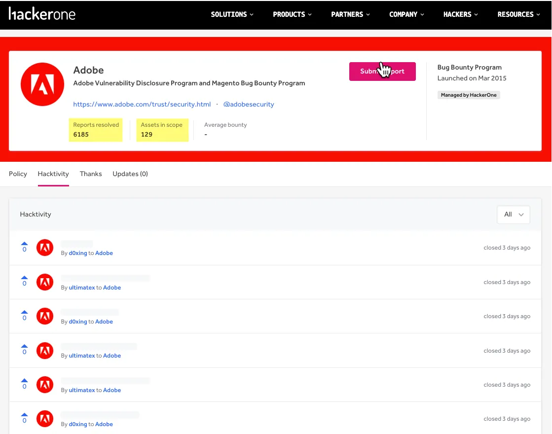Screen dimensions: 552x434
Task: Click Adobe avatar in first hacktivity row
Action: point(45,248)
